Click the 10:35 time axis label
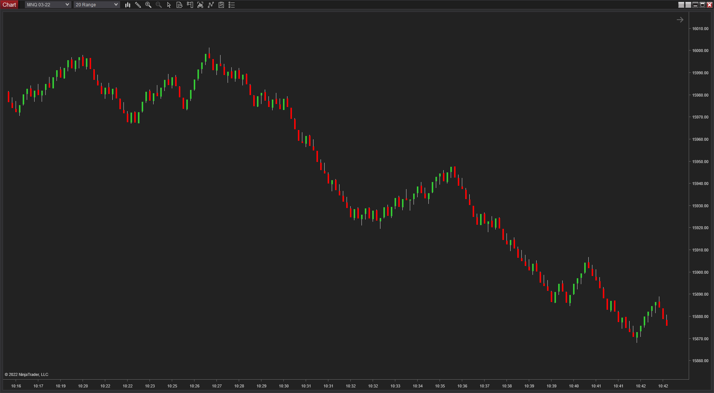Image resolution: width=714 pixels, height=393 pixels. [x=440, y=386]
